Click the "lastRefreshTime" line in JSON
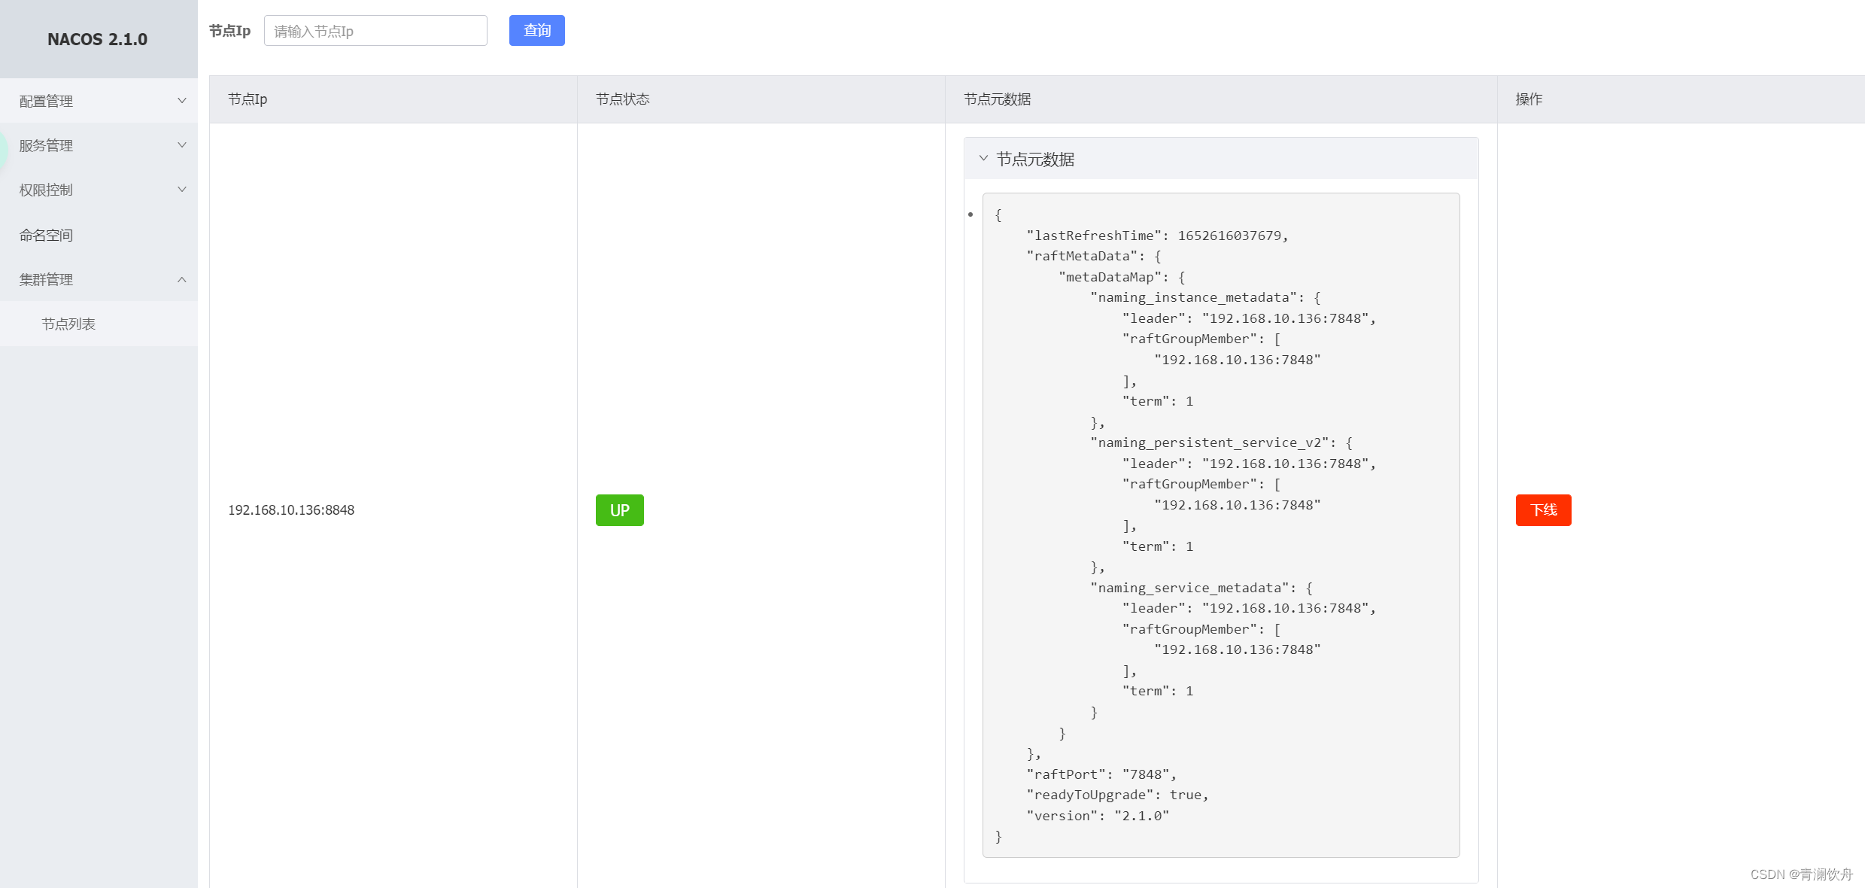Screen dimensions: 1865x888 (1157, 236)
